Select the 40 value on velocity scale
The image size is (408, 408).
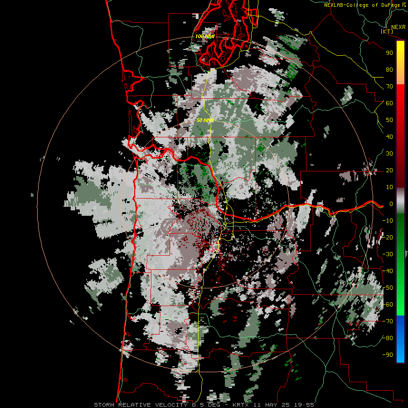[389, 137]
